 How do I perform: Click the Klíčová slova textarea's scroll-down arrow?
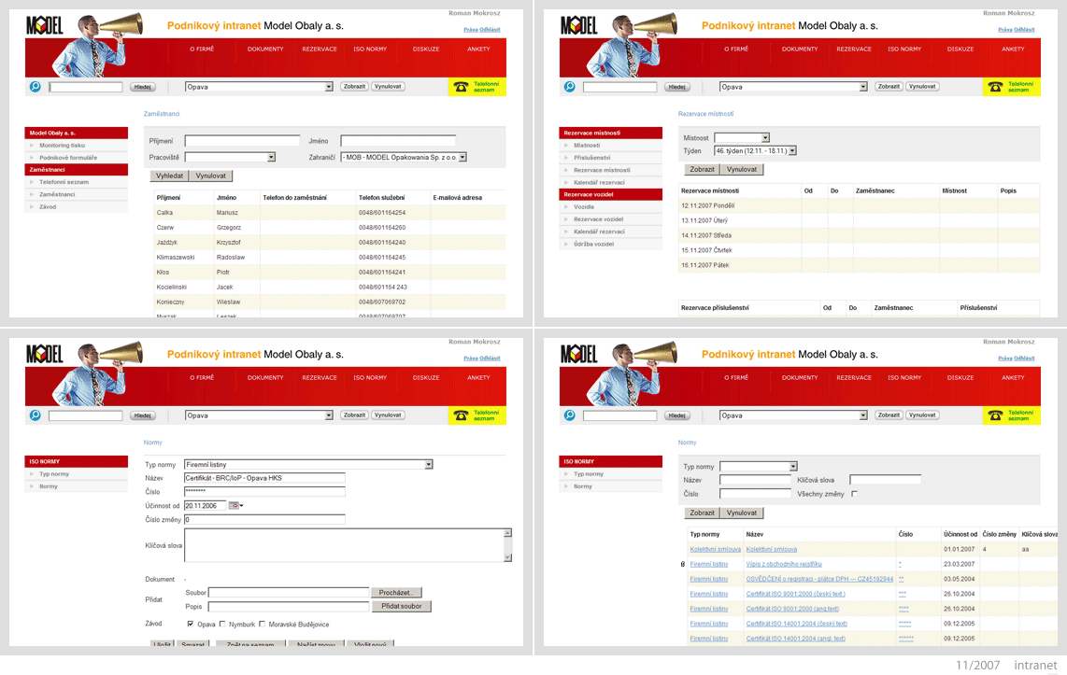pos(507,557)
